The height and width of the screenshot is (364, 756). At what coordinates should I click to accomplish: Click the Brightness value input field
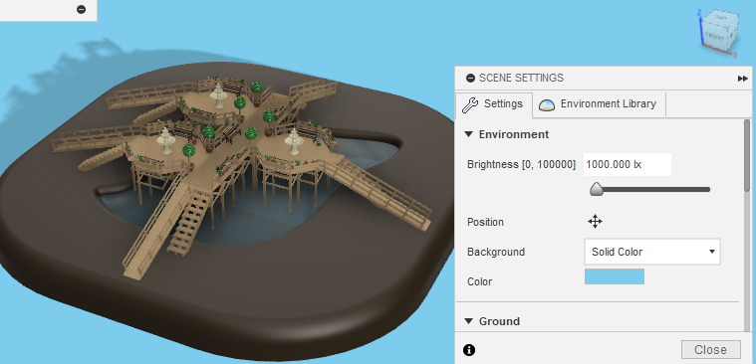(628, 165)
